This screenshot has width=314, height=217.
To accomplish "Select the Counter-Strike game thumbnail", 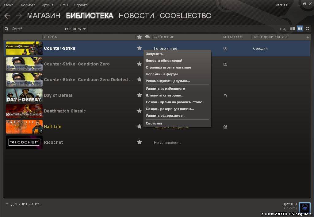I will tap(24, 48).
